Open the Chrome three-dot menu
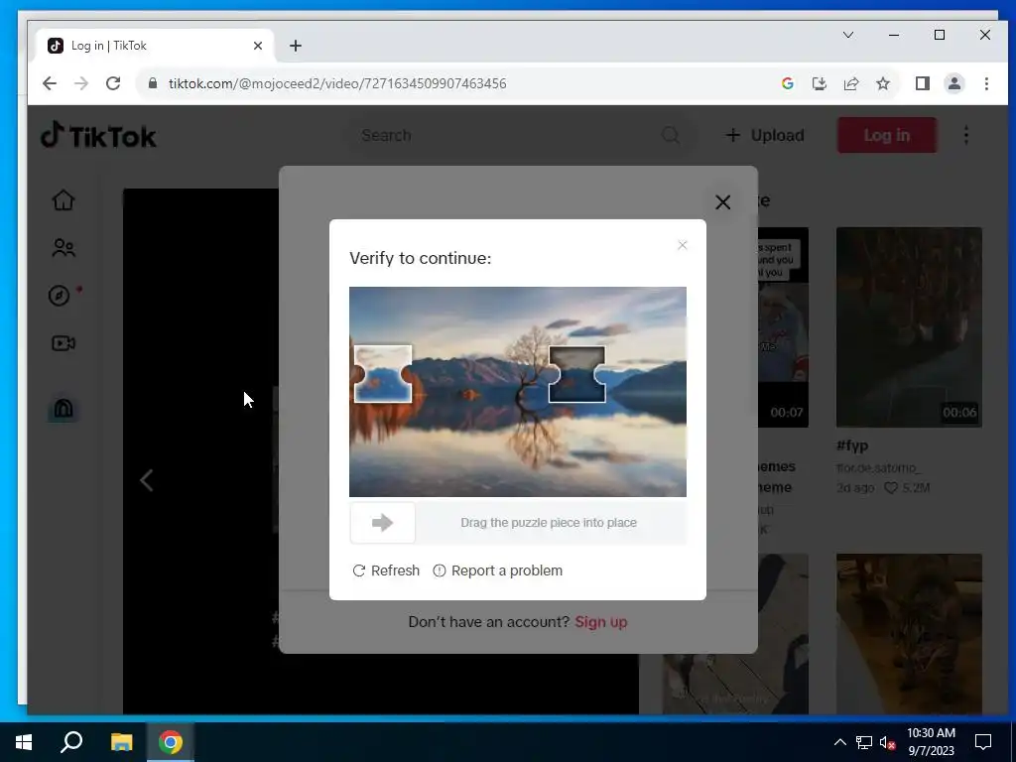The width and height of the screenshot is (1016, 762). tap(986, 83)
